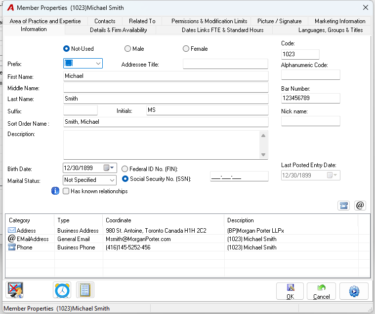The height and width of the screenshot is (314, 375).
Task: Open the Birth Date calendar picker icon
Action: point(106,168)
